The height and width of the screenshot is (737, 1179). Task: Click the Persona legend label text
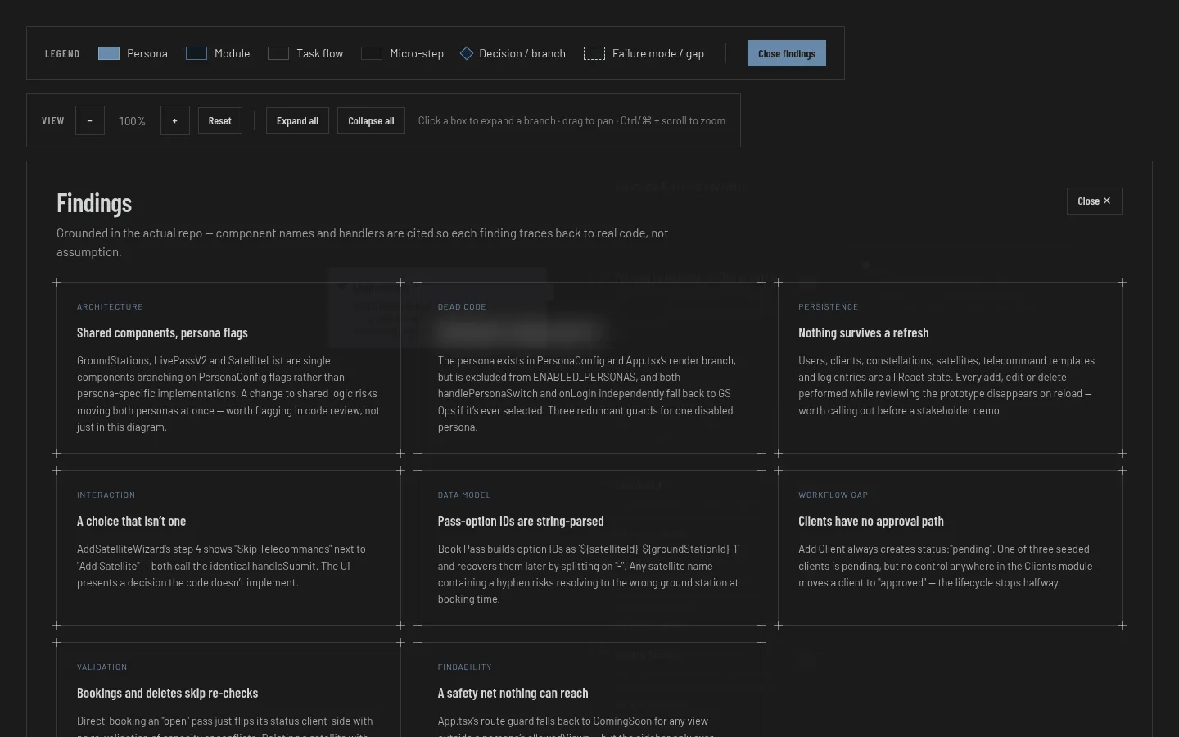click(147, 53)
